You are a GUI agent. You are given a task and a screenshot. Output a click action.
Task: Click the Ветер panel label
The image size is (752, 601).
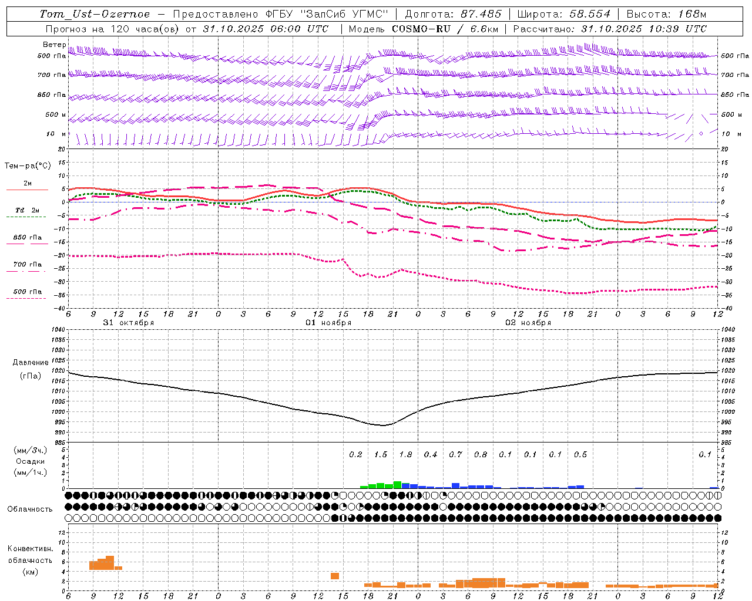tap(54, 45)
